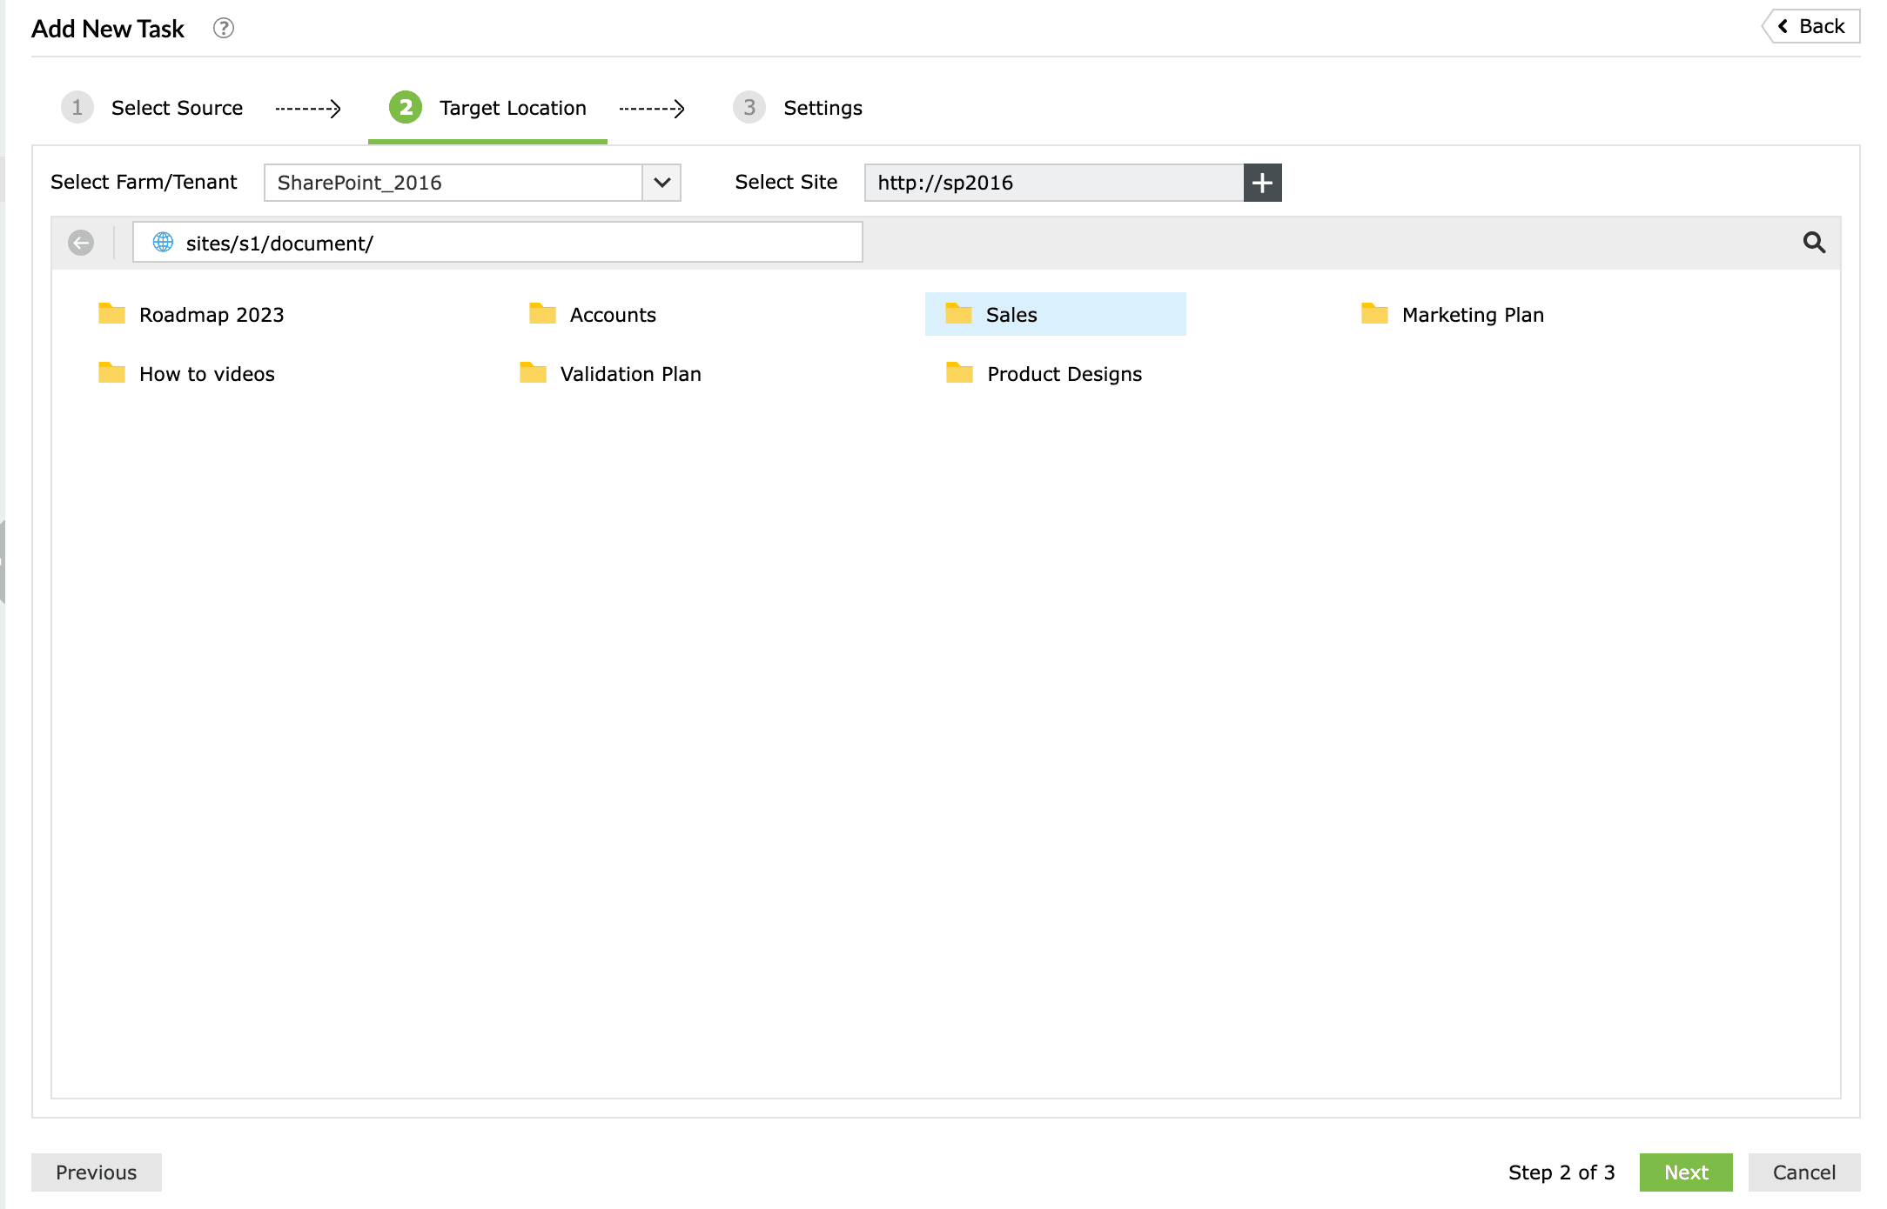This screenshot has width=1887, height=1209.
Task: Open the SharePoint_2016 farm selector
Action: tap(453, 183)
